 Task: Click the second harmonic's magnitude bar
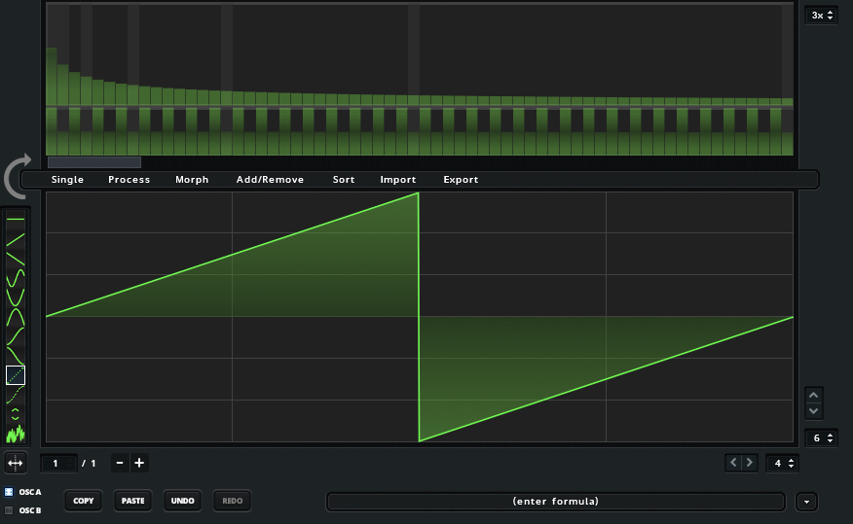[63, 85]
